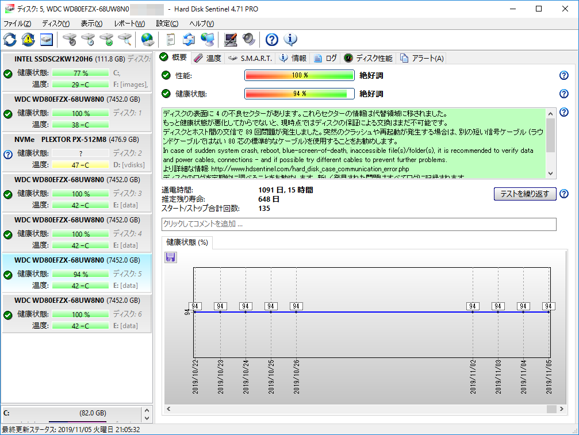This screenshot has height=435, width=579.
Task: Click the disk with magnifying glass icon
Action: point(125,40)
